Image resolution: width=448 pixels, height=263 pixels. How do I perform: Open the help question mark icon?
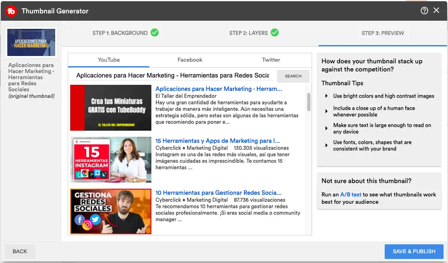(424, 11)
